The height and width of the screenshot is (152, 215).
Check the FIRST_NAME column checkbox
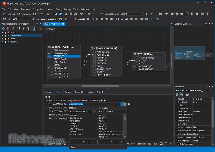tap(52, 59)
